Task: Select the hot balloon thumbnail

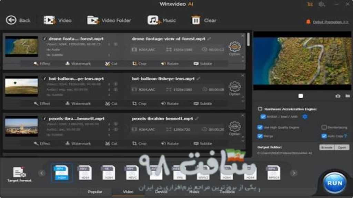Action: coord(22,86)
